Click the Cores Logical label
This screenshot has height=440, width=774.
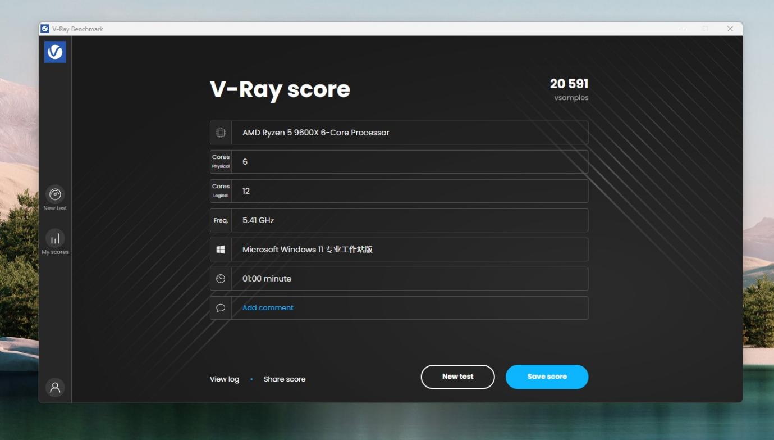point(221,191)
